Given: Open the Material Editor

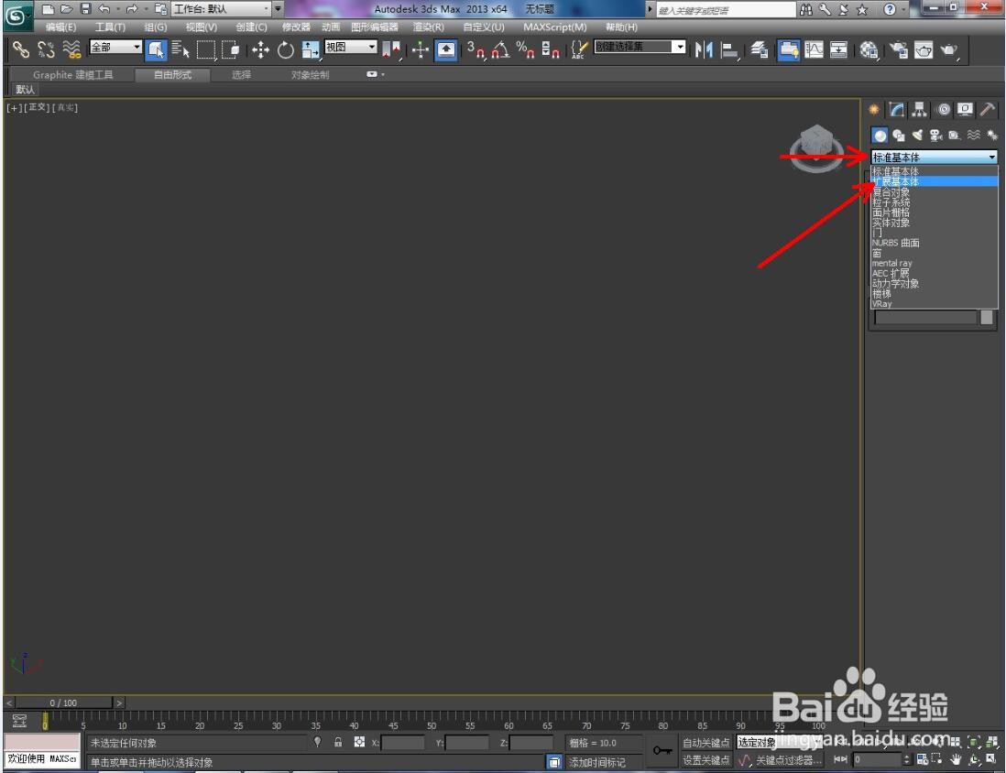Looking at the screenshot, I should point(868,49).
